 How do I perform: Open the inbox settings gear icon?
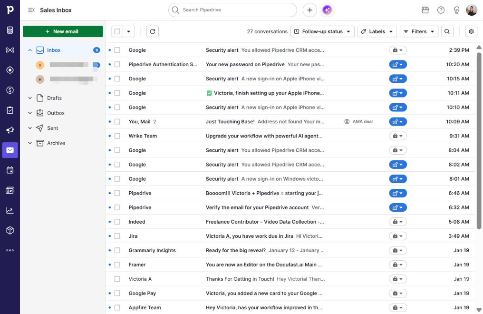coord(471,31)
